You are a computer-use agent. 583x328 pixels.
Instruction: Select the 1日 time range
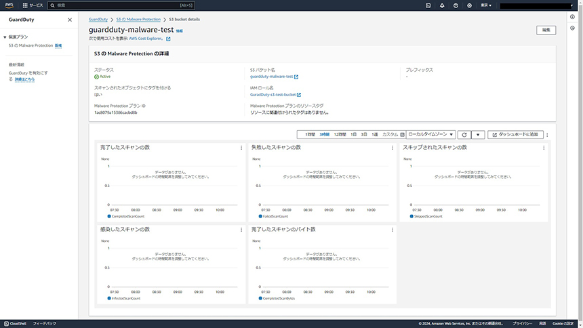tap(354, 135)
